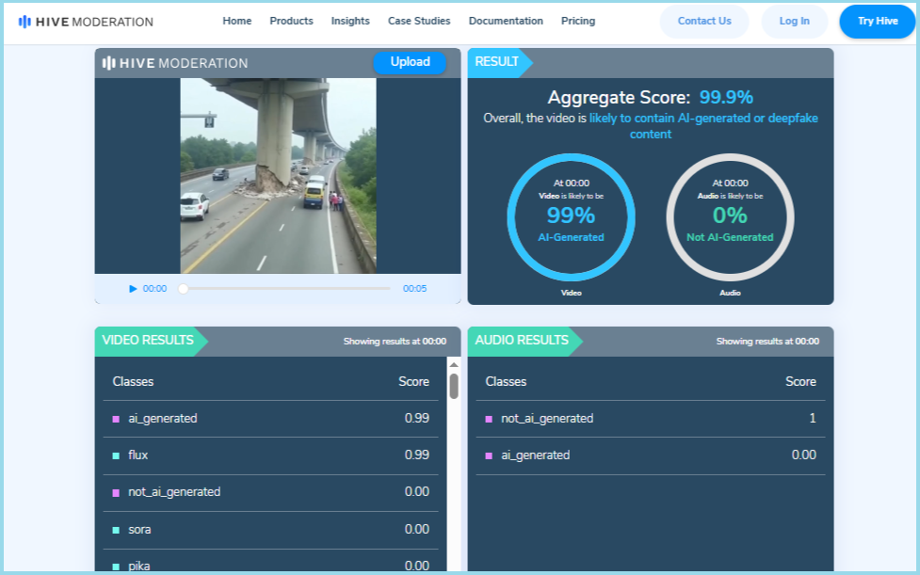Click the Video 99% AI-Generated circle
This screenshot has width=920, height=575.
[571, 217]
